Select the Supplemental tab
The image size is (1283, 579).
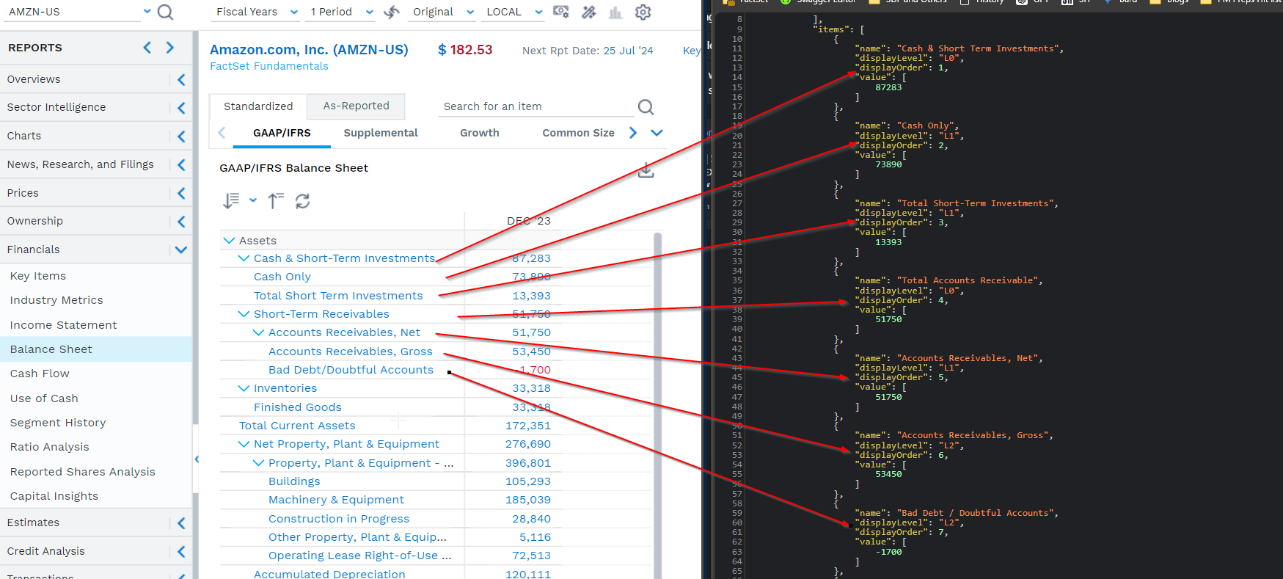(381, 133)
